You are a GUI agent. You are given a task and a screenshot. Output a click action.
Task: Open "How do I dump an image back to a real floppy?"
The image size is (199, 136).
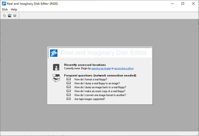click(x=100, y=87)
